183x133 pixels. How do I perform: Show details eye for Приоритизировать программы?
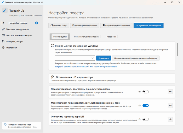[170, 92]
